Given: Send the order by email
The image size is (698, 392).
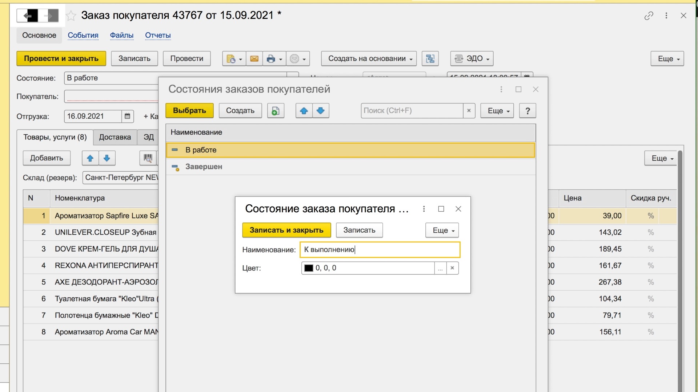Looking at the screenshot, I should pyautogui.click(x=254, y=58).
